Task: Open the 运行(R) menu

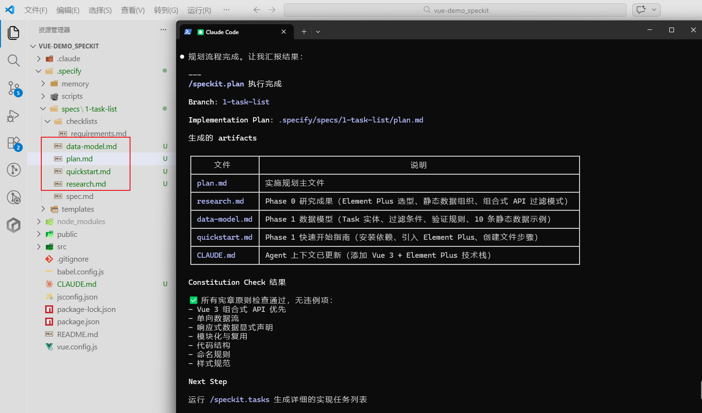Action: tap(199, 10)
